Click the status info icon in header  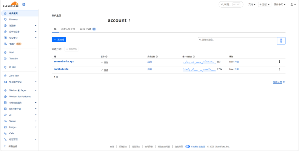click(x=106, y=57)
